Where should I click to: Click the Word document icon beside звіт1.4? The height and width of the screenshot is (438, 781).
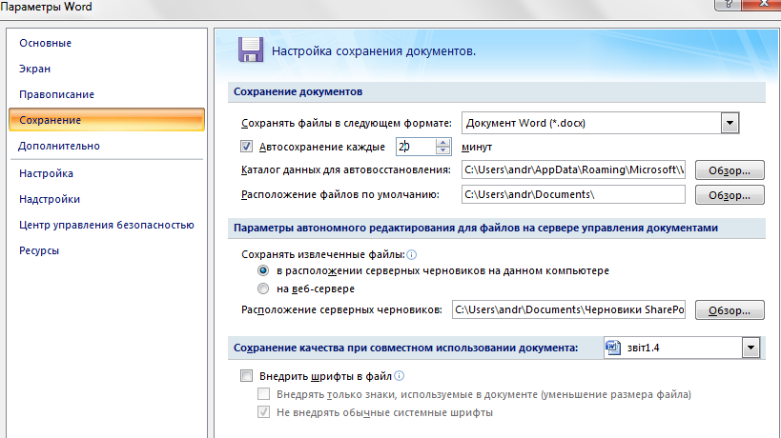click(x=613, y=348)
